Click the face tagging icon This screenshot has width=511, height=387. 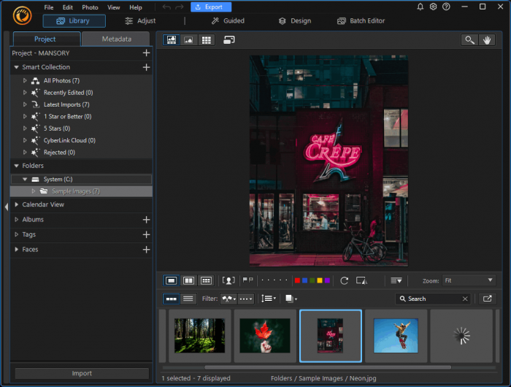228,280
